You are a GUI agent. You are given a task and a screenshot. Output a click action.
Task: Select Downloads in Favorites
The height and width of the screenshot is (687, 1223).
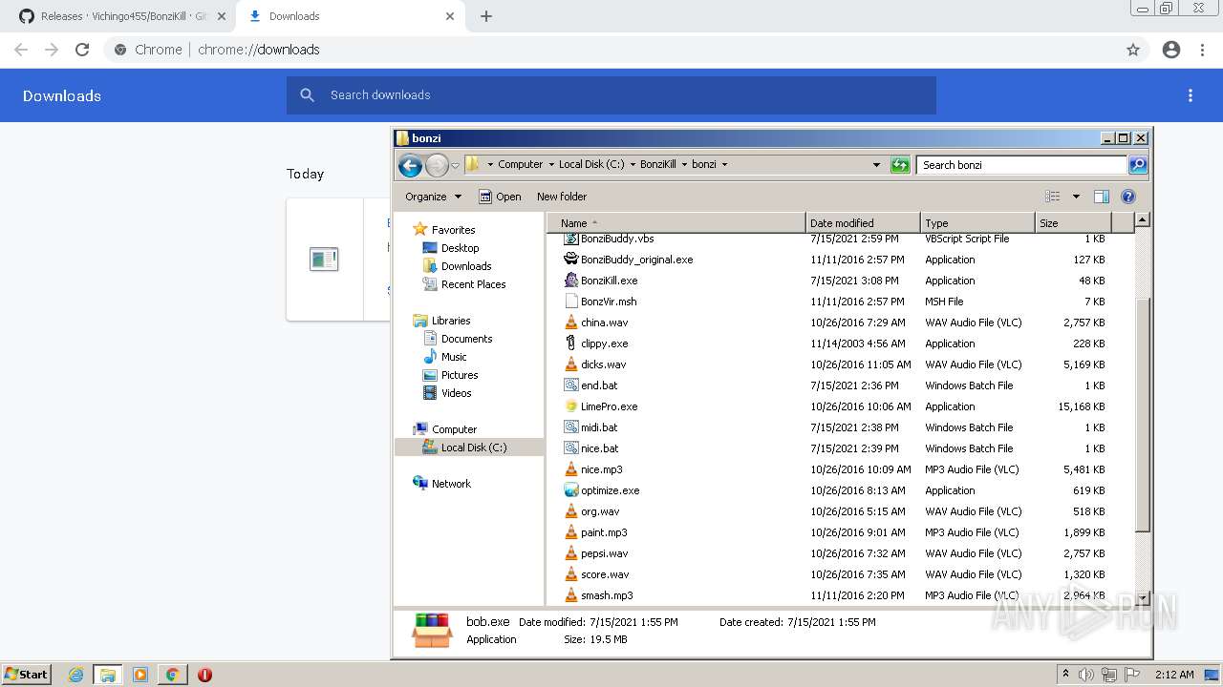(x=465, y=266)
